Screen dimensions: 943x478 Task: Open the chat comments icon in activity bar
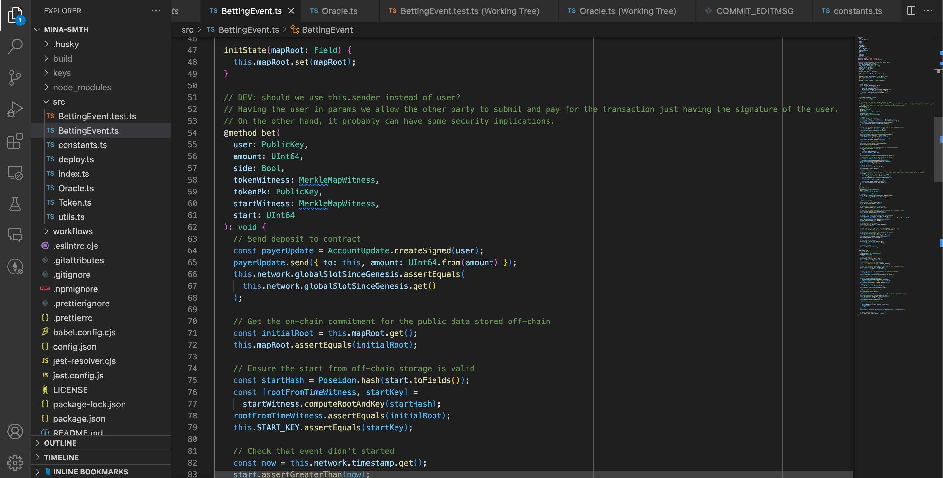pos(15,235)
